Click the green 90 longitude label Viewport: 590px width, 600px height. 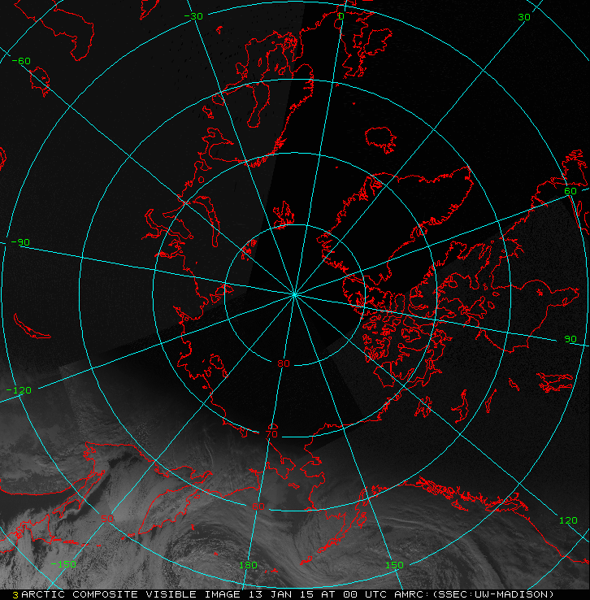pyautogui.click(x=570, y=339)
